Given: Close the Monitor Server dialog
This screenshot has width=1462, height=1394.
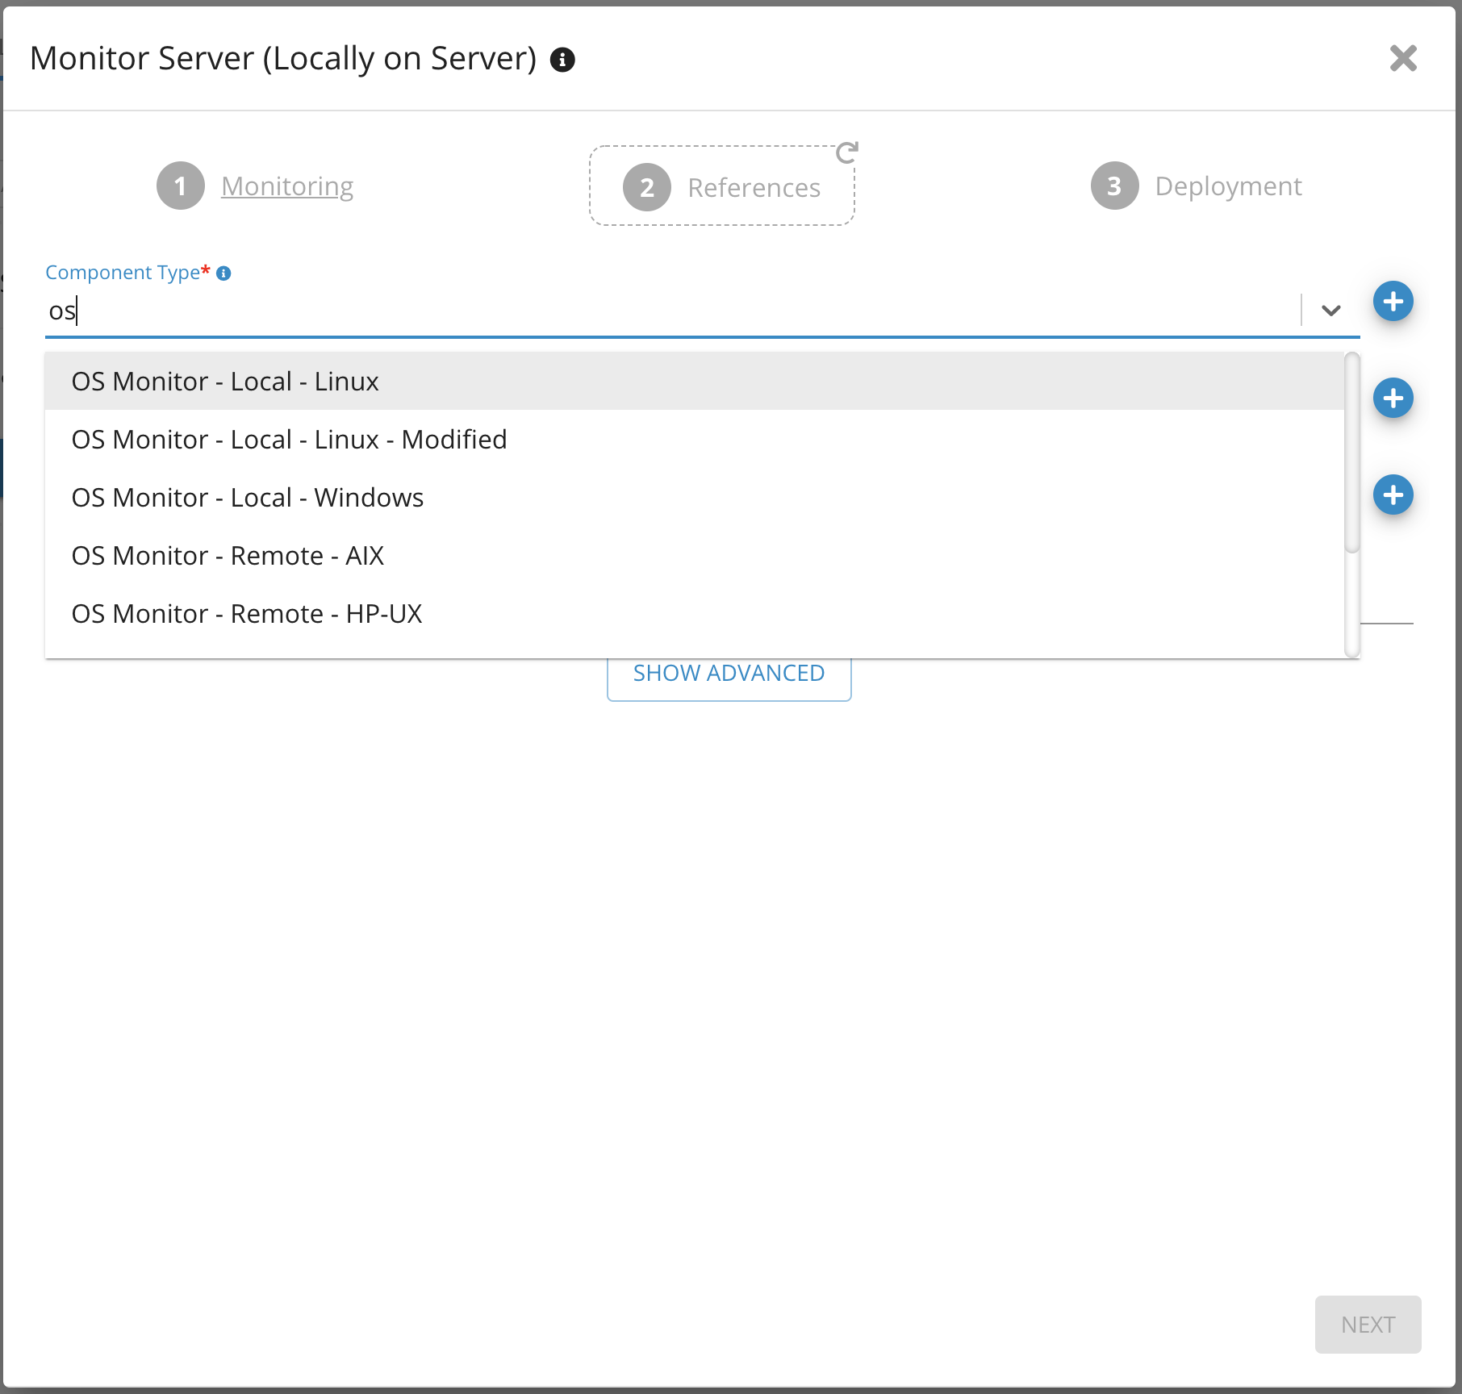Looking at the screenshot, I should (1403, 58).
